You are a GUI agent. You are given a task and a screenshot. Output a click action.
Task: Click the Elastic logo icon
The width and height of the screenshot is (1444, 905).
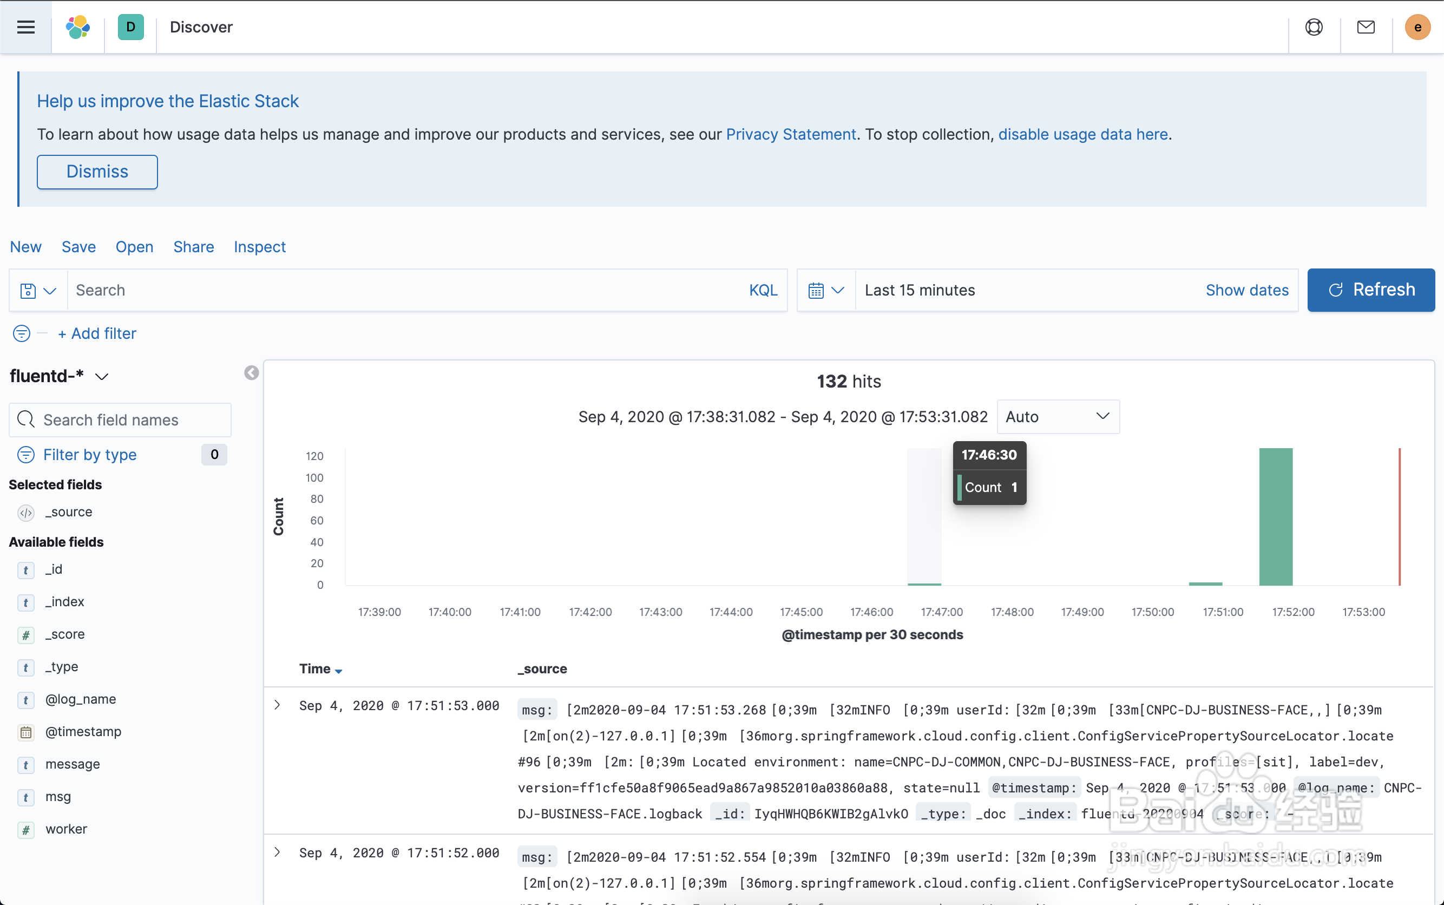tap(78, 27)
